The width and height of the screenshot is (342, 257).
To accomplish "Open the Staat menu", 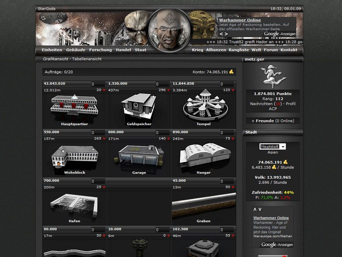I will (141, 50).
